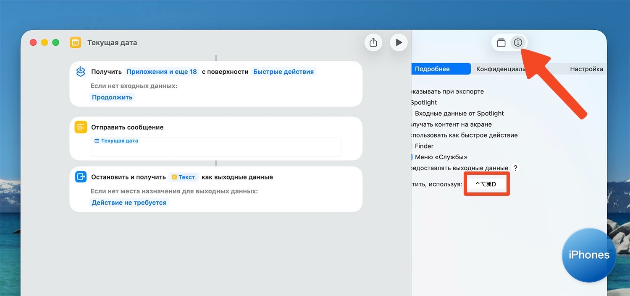Run the shortcut with the play button

pos(399,42)
